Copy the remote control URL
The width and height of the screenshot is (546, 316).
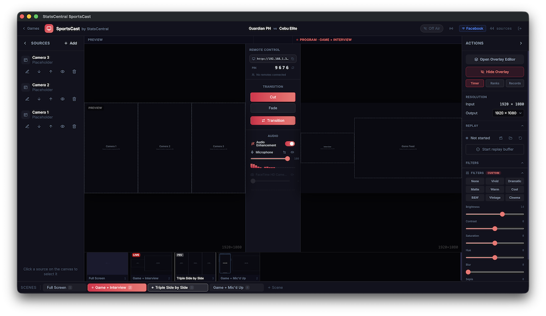pyautogui.click(x=293, y=59)
